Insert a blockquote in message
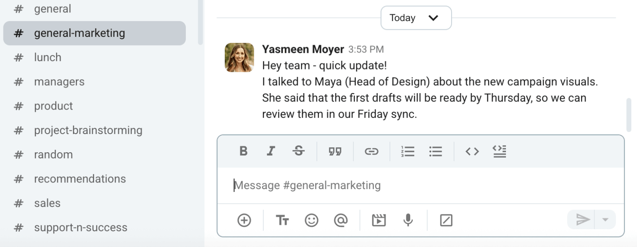637x247 pixels. [335, 151]
